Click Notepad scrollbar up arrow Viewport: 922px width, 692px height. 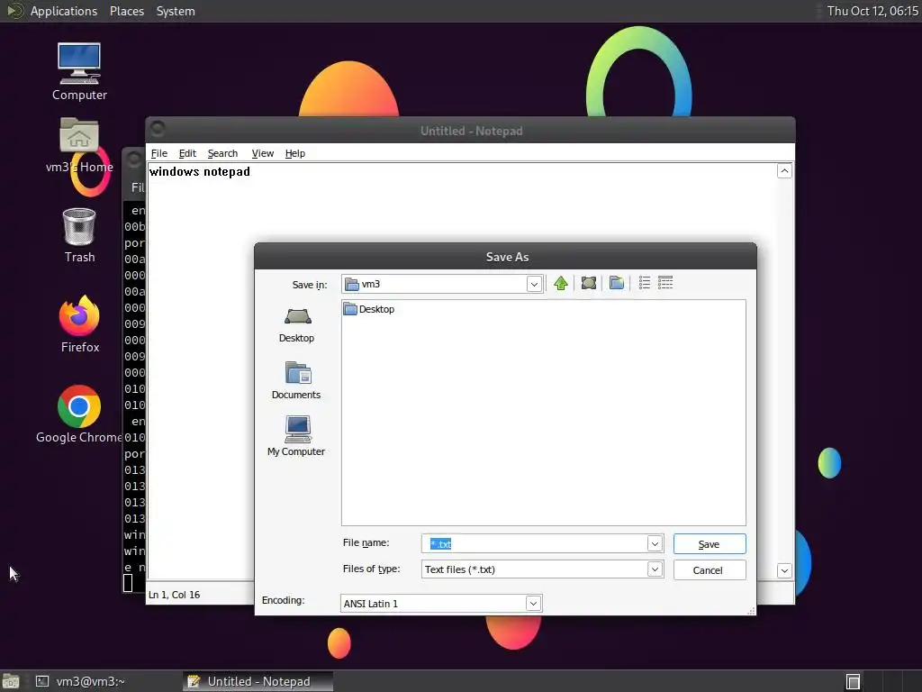pos(784,170)
